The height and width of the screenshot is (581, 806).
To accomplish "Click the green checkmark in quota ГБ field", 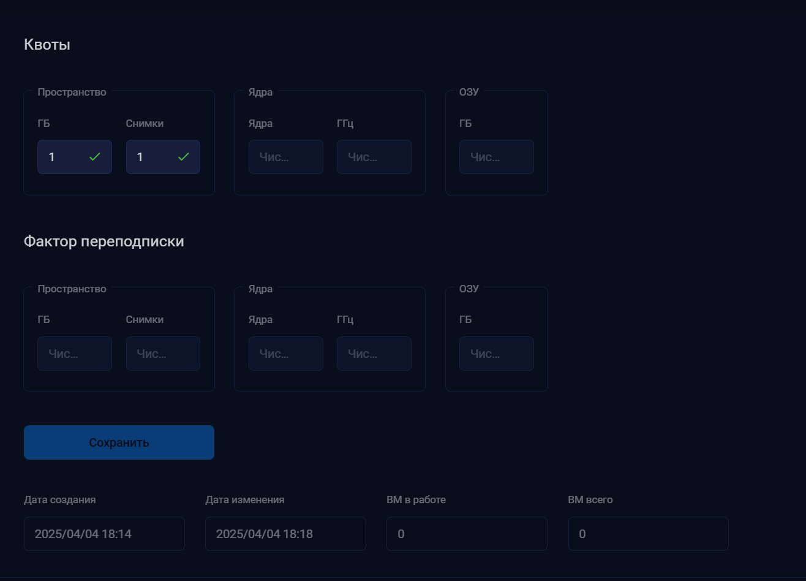I will pyautogui.click(x=94, y=157).
